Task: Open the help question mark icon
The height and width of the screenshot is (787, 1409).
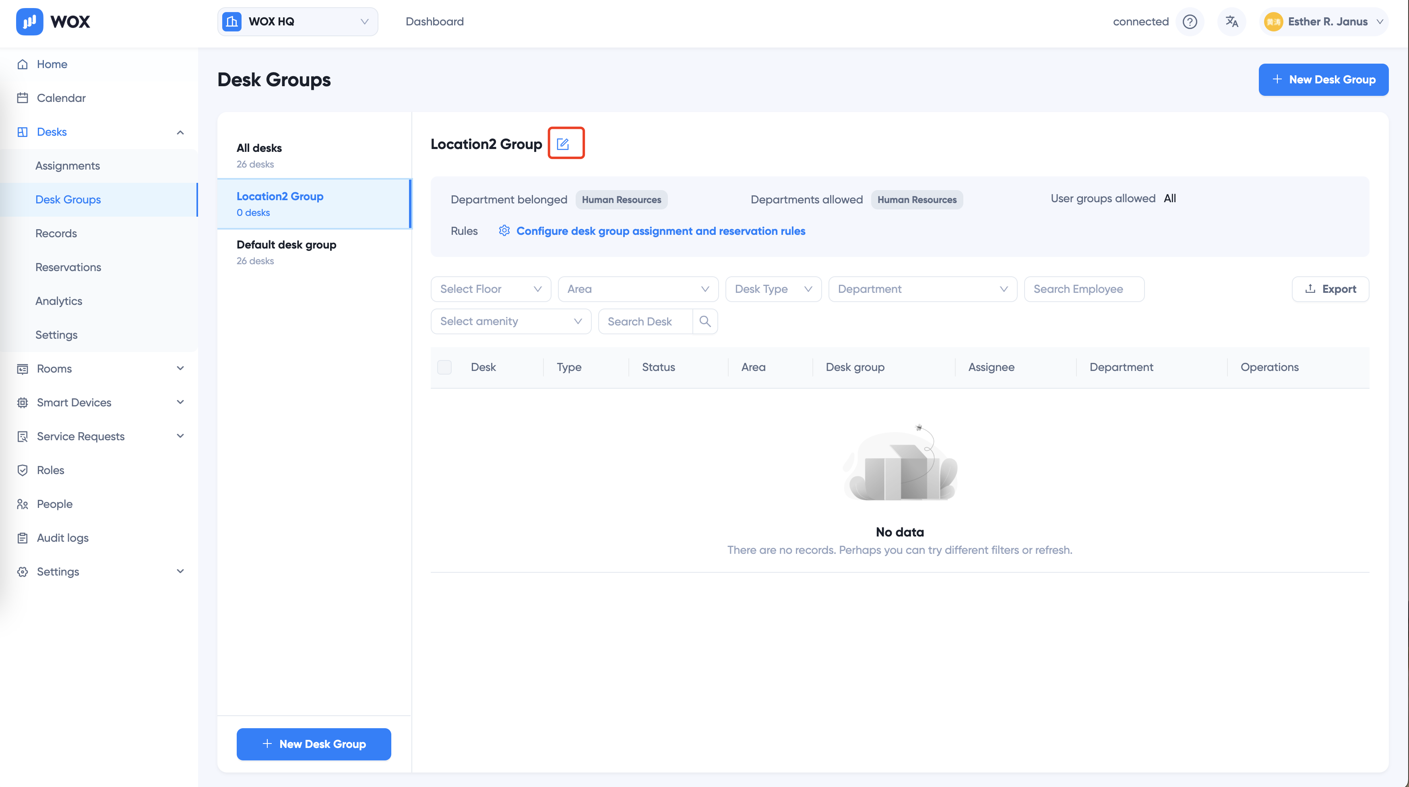Action: [1190, 21]
